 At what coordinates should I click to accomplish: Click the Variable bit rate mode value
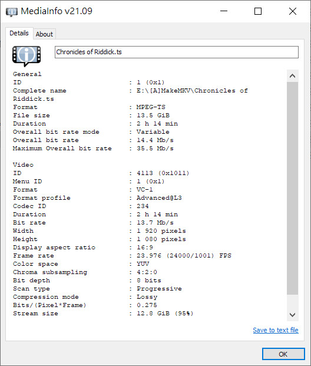point(153,132)
